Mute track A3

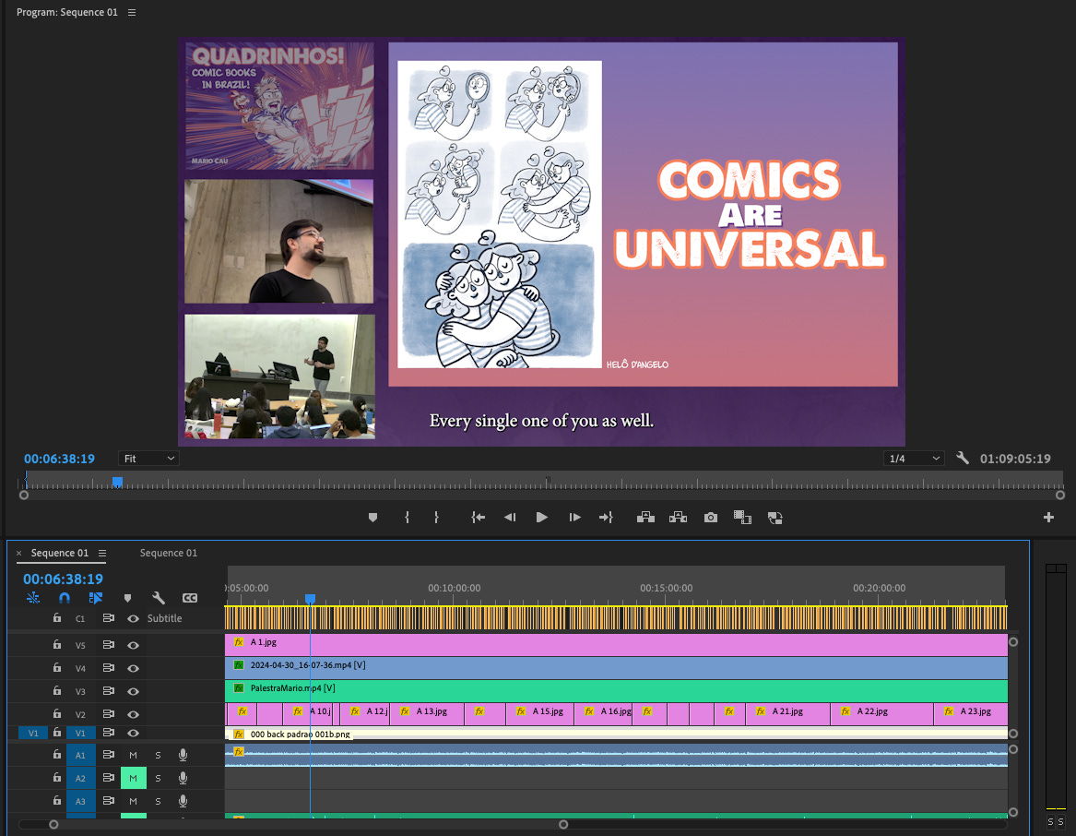[133, 801]
